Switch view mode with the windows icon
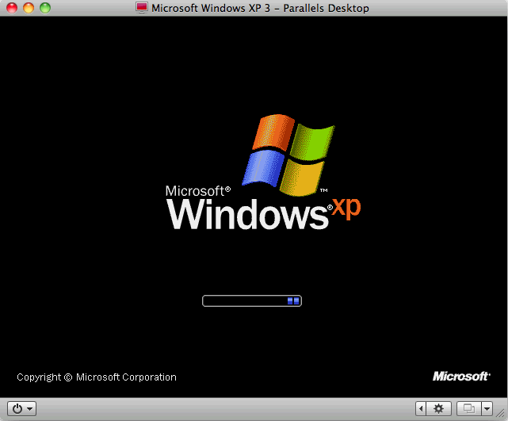Viewport: 508px width, 421px height. click(469, 408)
